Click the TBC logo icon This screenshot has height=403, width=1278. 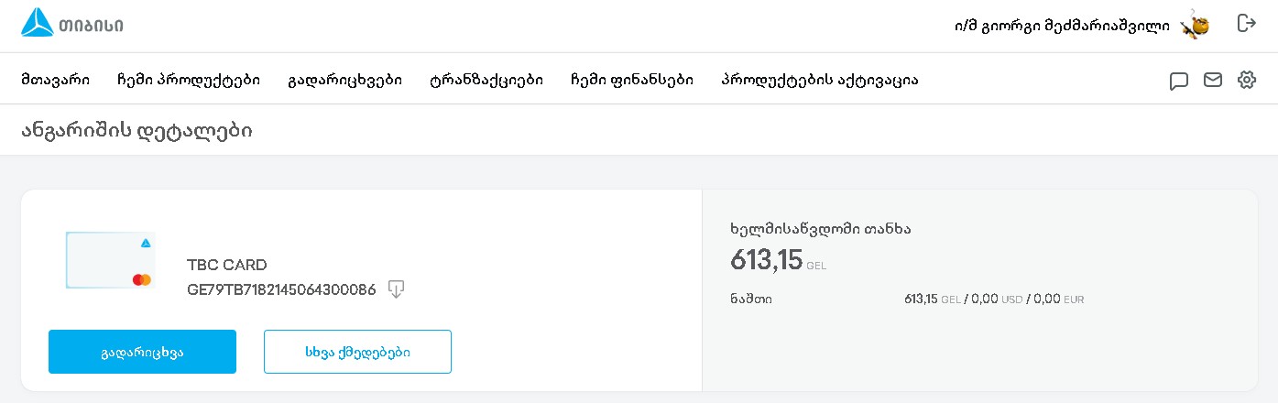[x=38, y=24]
